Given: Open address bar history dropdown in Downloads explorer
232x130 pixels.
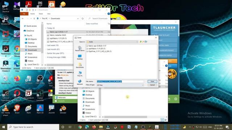Looking at the screenshot, I should tap(78, 18).
